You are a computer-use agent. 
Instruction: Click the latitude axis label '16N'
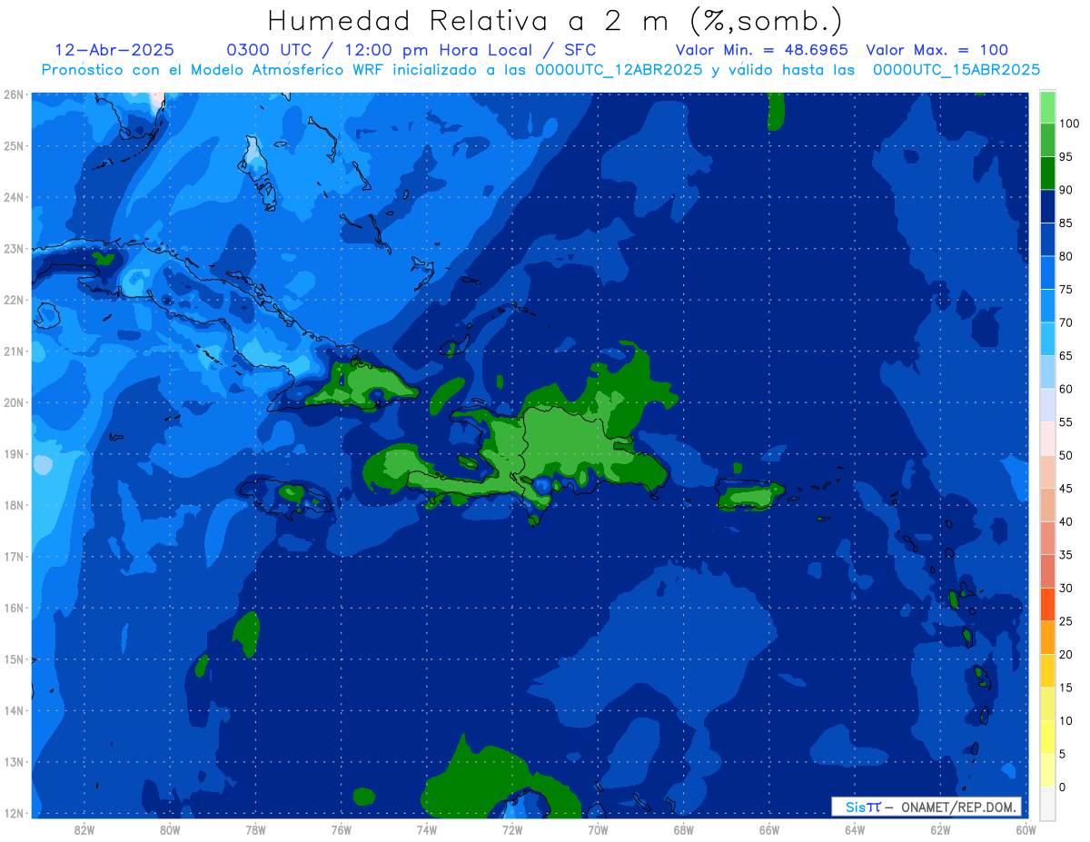coord(13,608)
